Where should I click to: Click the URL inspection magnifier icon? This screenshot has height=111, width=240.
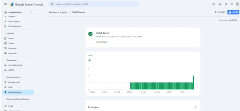pyautogui.click(x=5, y=26)
